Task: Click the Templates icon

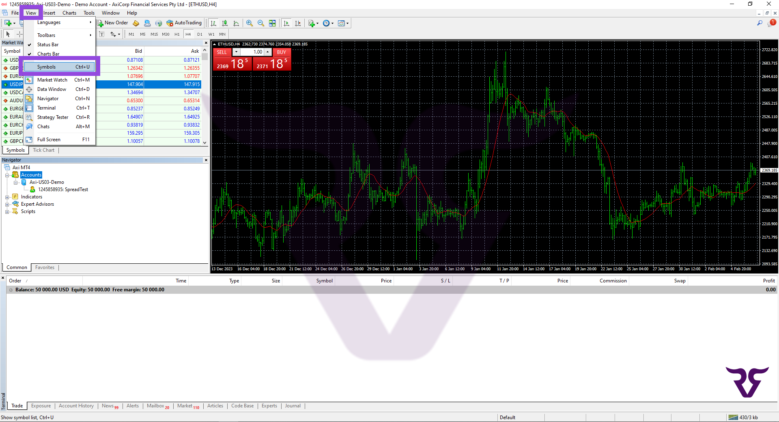Action: [341, 23]
